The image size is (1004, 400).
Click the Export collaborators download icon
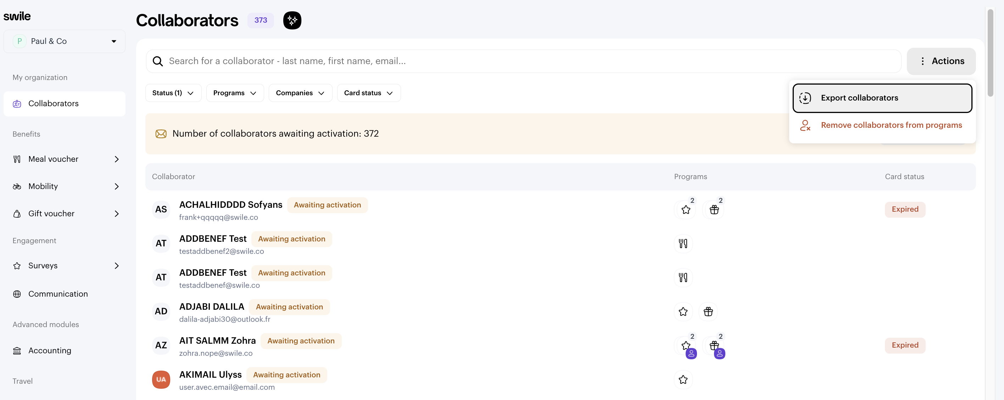[805, 98]
